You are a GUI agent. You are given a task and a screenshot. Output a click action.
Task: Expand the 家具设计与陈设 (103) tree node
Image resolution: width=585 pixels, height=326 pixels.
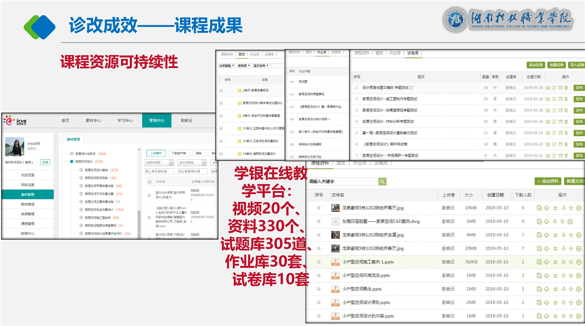point(72,153)
